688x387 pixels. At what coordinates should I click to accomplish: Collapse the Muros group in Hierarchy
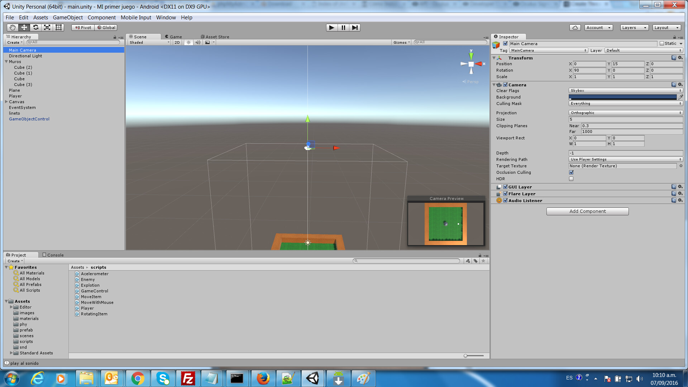(6, 61)
